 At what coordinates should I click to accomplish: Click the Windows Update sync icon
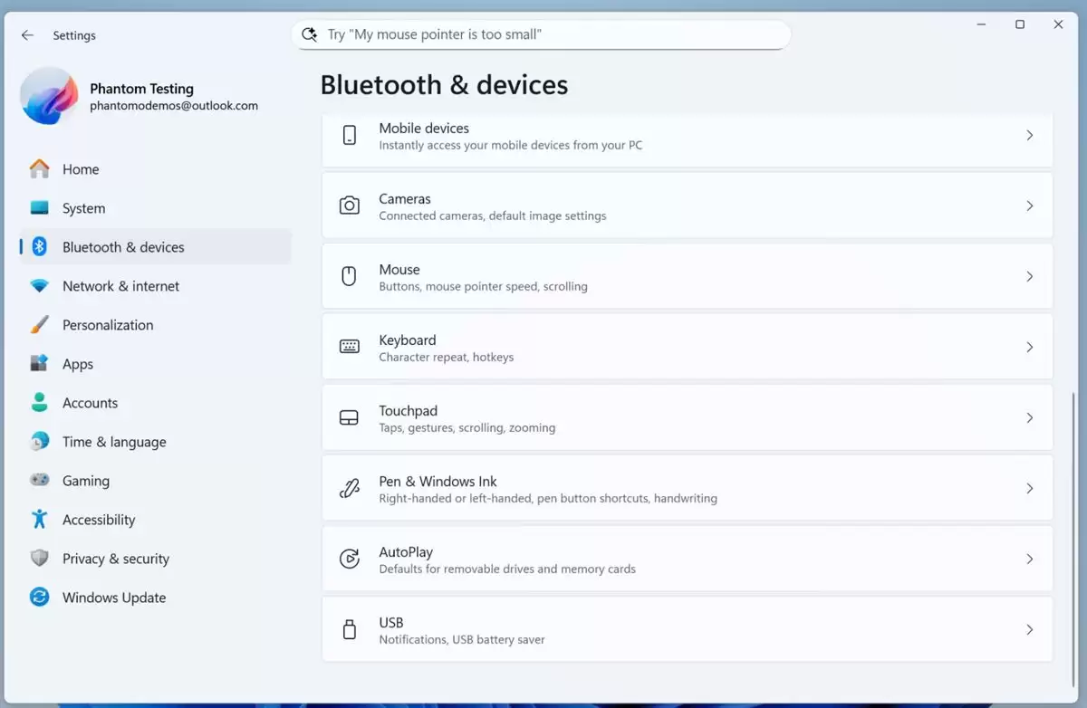tap(39, 598)
